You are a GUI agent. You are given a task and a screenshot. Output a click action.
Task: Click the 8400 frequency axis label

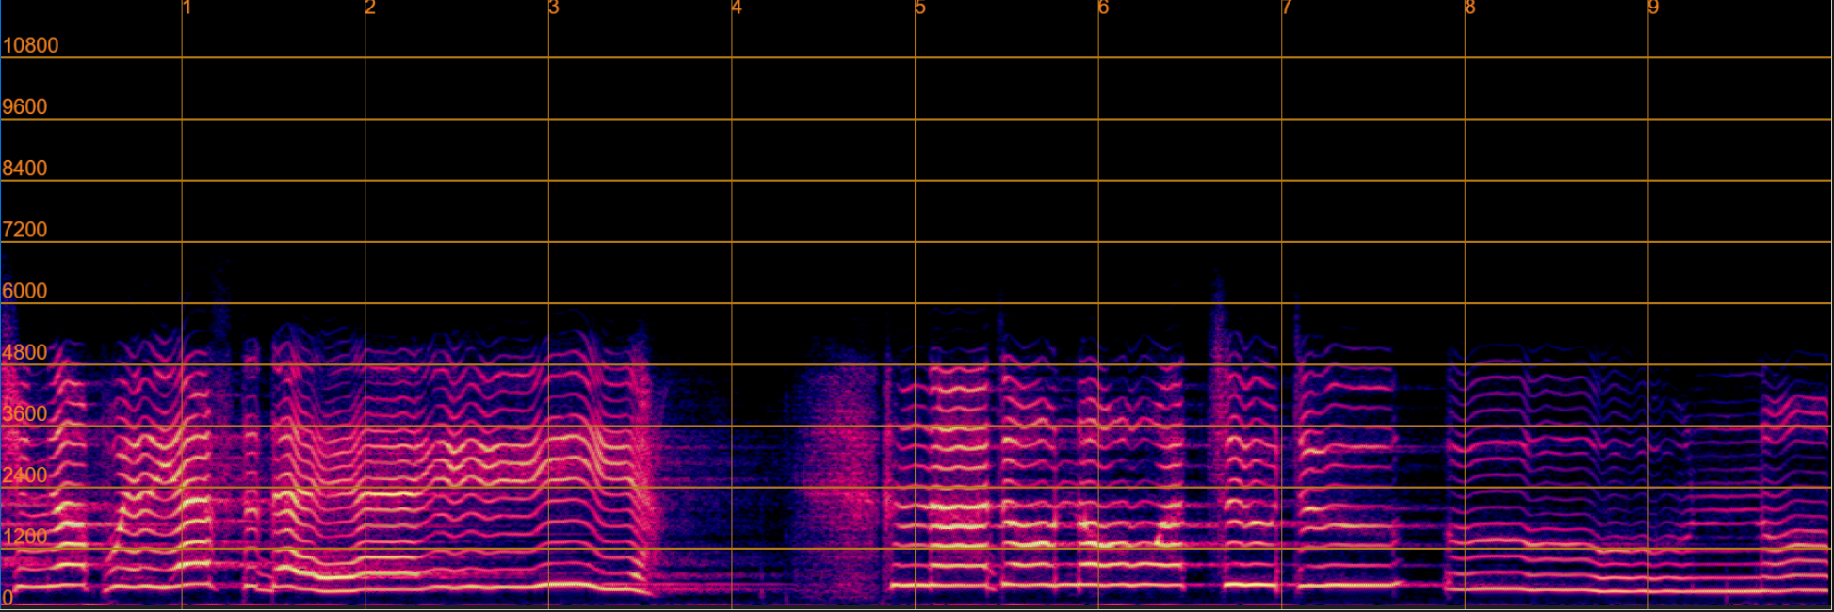pos(24,169)
